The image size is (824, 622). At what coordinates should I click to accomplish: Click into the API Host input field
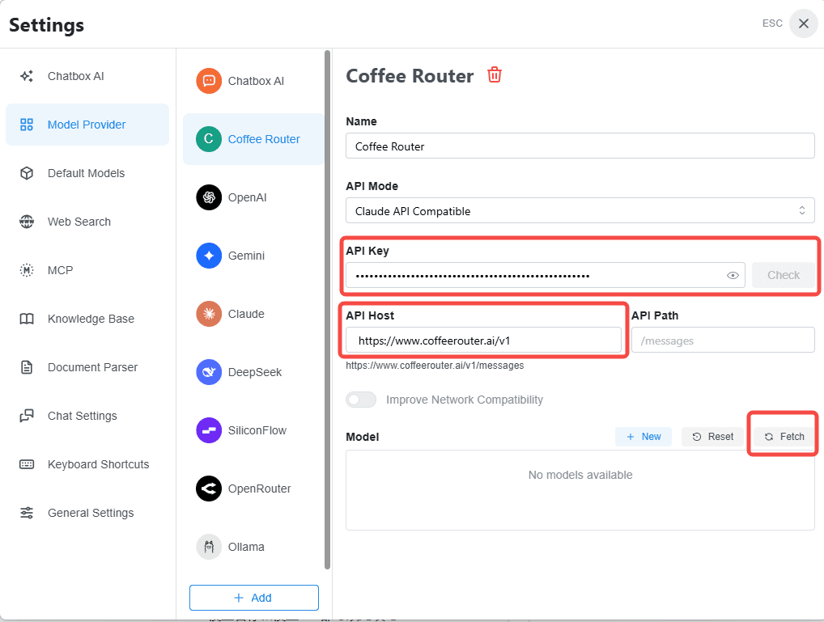click(483, 341)
